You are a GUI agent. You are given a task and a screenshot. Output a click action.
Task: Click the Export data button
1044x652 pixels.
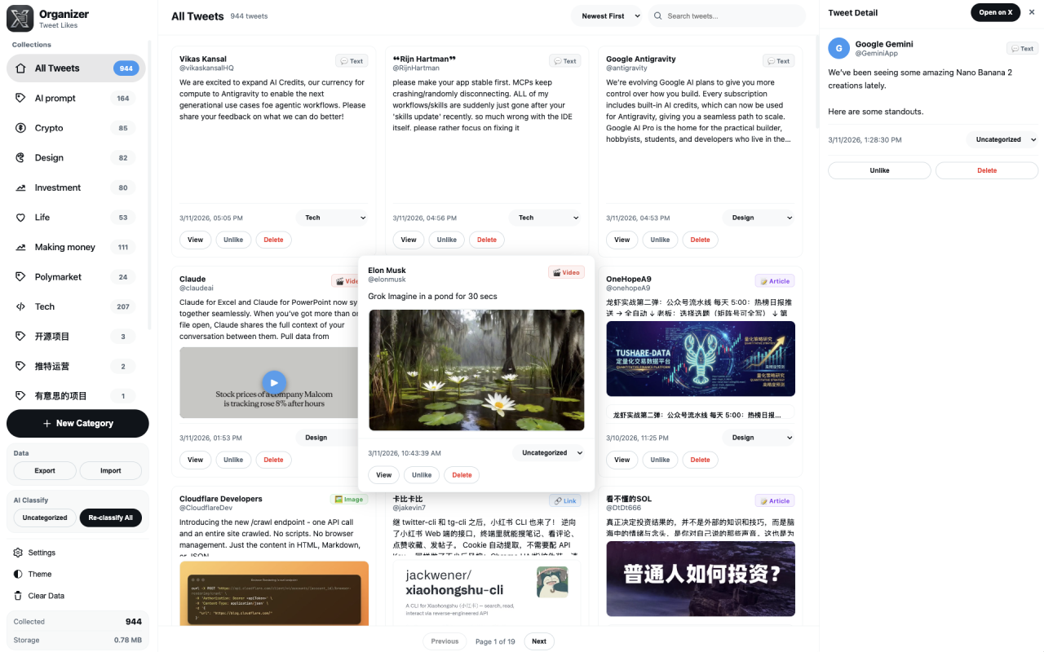45,470
